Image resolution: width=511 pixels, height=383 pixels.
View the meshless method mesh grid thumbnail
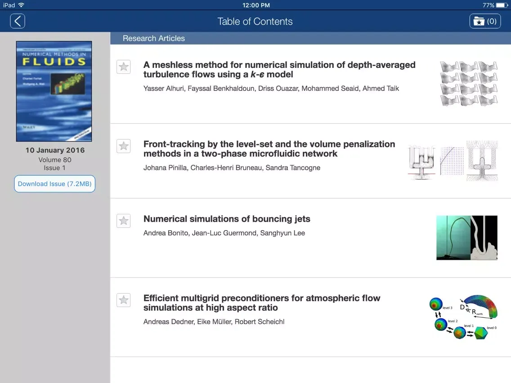point(469,84)
